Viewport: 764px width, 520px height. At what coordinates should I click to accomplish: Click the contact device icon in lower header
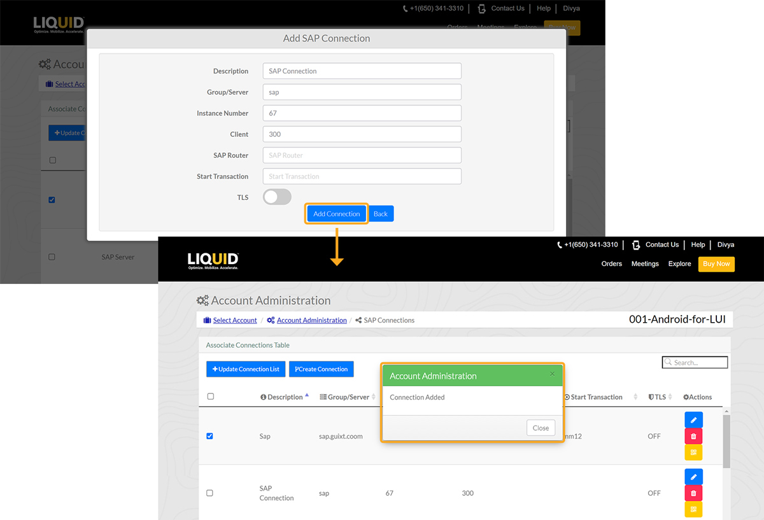tap(635, 245)
